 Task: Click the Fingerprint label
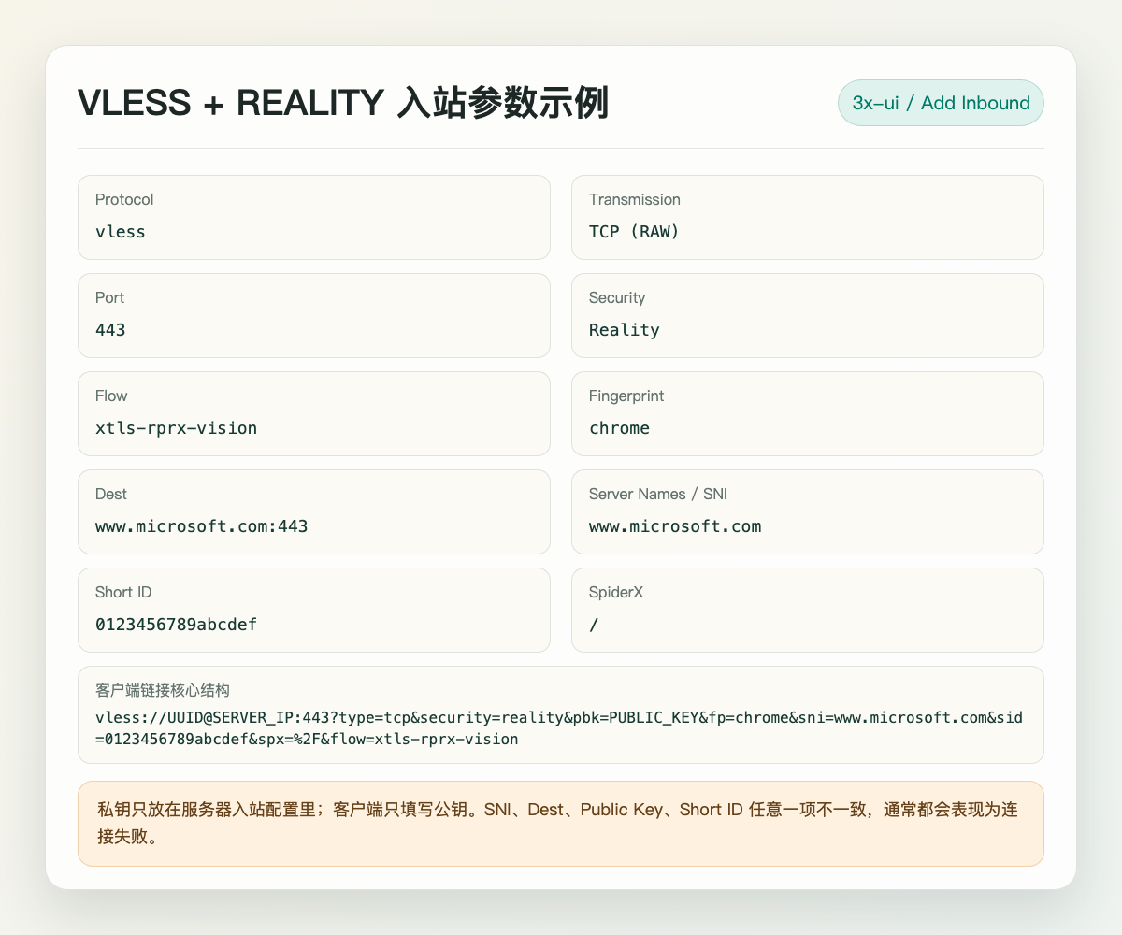[626, 396]
